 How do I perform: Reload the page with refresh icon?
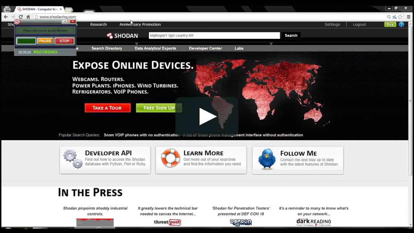[21, 17]
